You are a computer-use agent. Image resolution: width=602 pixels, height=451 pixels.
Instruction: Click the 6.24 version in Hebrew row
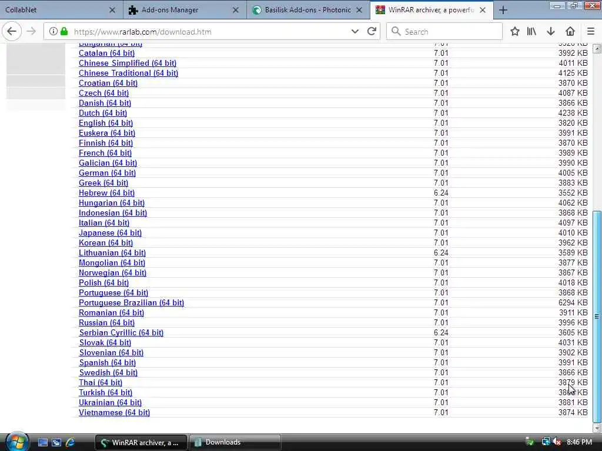tap(441, 193)
